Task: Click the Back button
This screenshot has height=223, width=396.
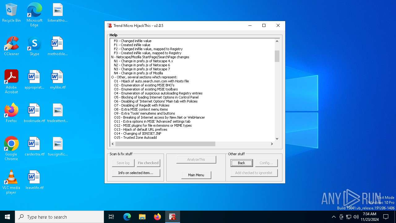Action: (242, 163)
